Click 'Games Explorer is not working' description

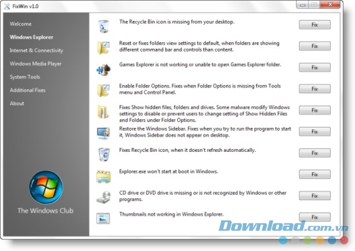[x=200, y=65]
